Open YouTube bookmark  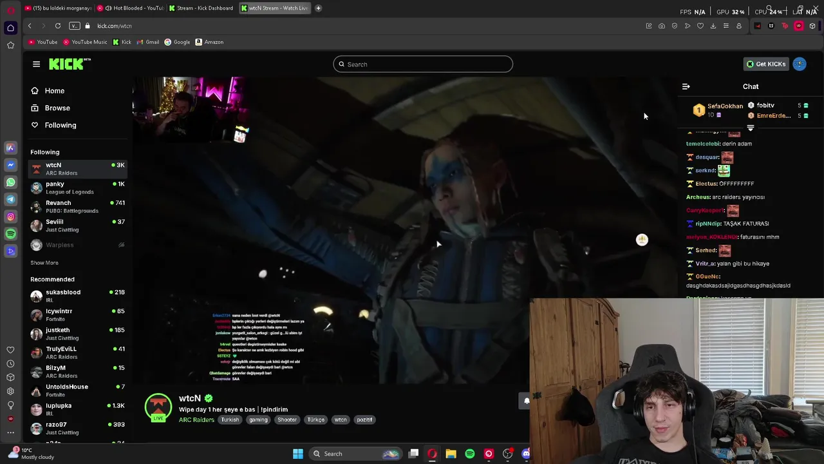click(x=43, y=42)
